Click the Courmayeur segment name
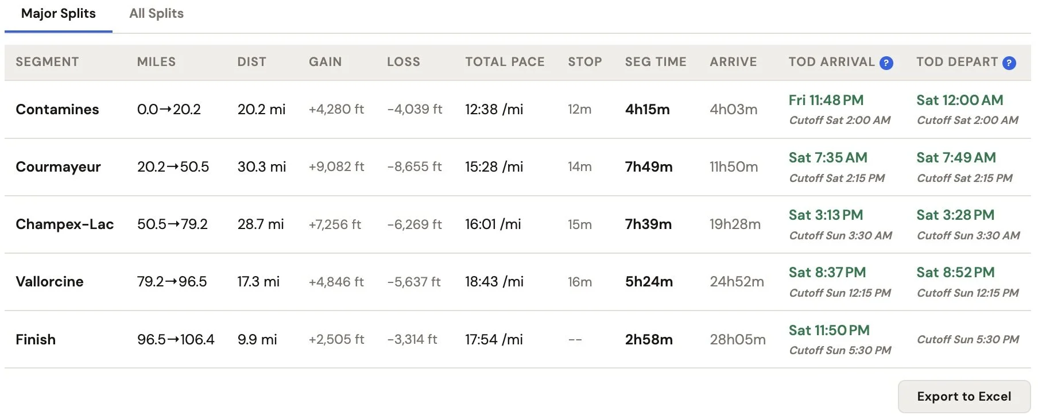This screenshot has height=419, width=1038. [58, 167]
